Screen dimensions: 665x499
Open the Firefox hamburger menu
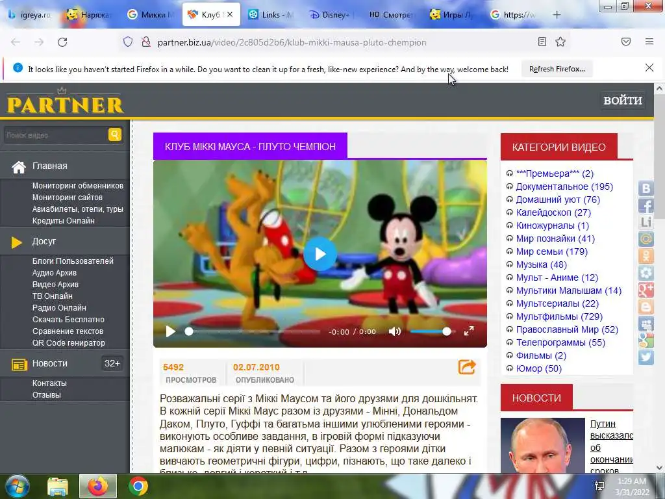pos(649,42)
